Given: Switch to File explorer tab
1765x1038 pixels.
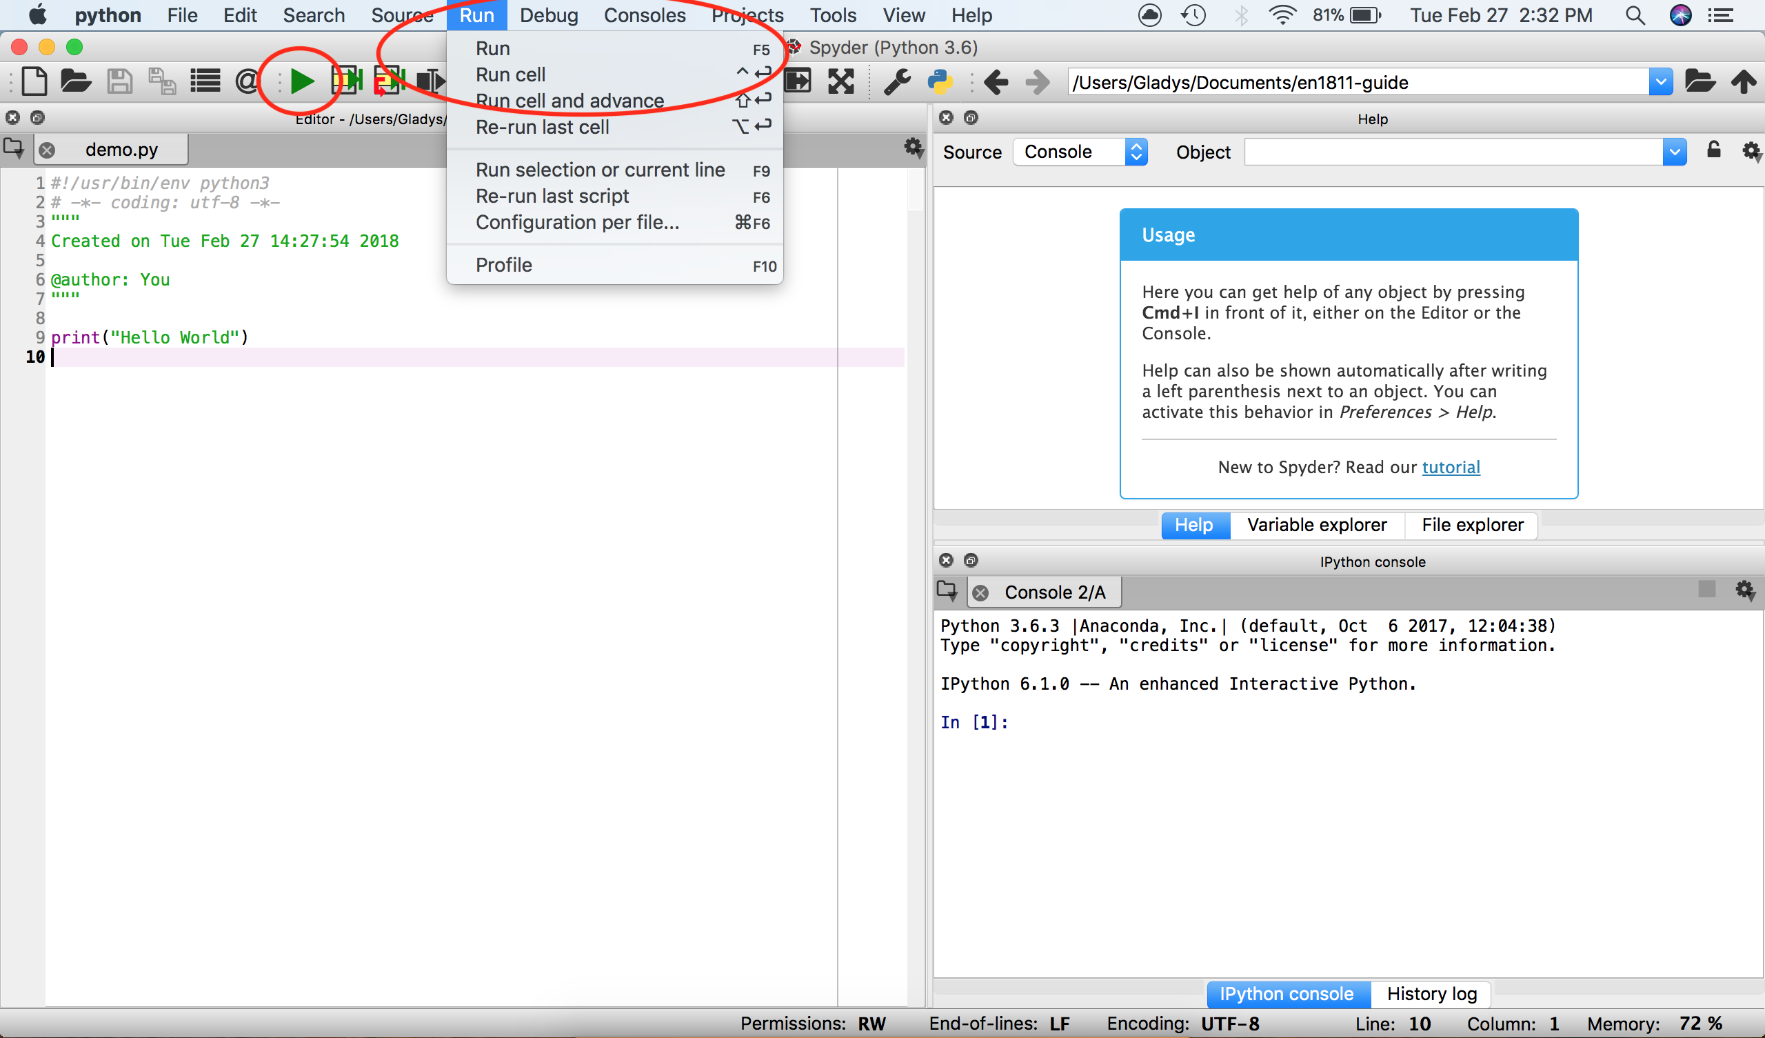Looking at the screenshot, I should click(x=1471, y=524).
